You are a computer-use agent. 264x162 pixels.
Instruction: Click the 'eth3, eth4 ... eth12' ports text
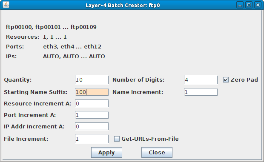point(72,46)
